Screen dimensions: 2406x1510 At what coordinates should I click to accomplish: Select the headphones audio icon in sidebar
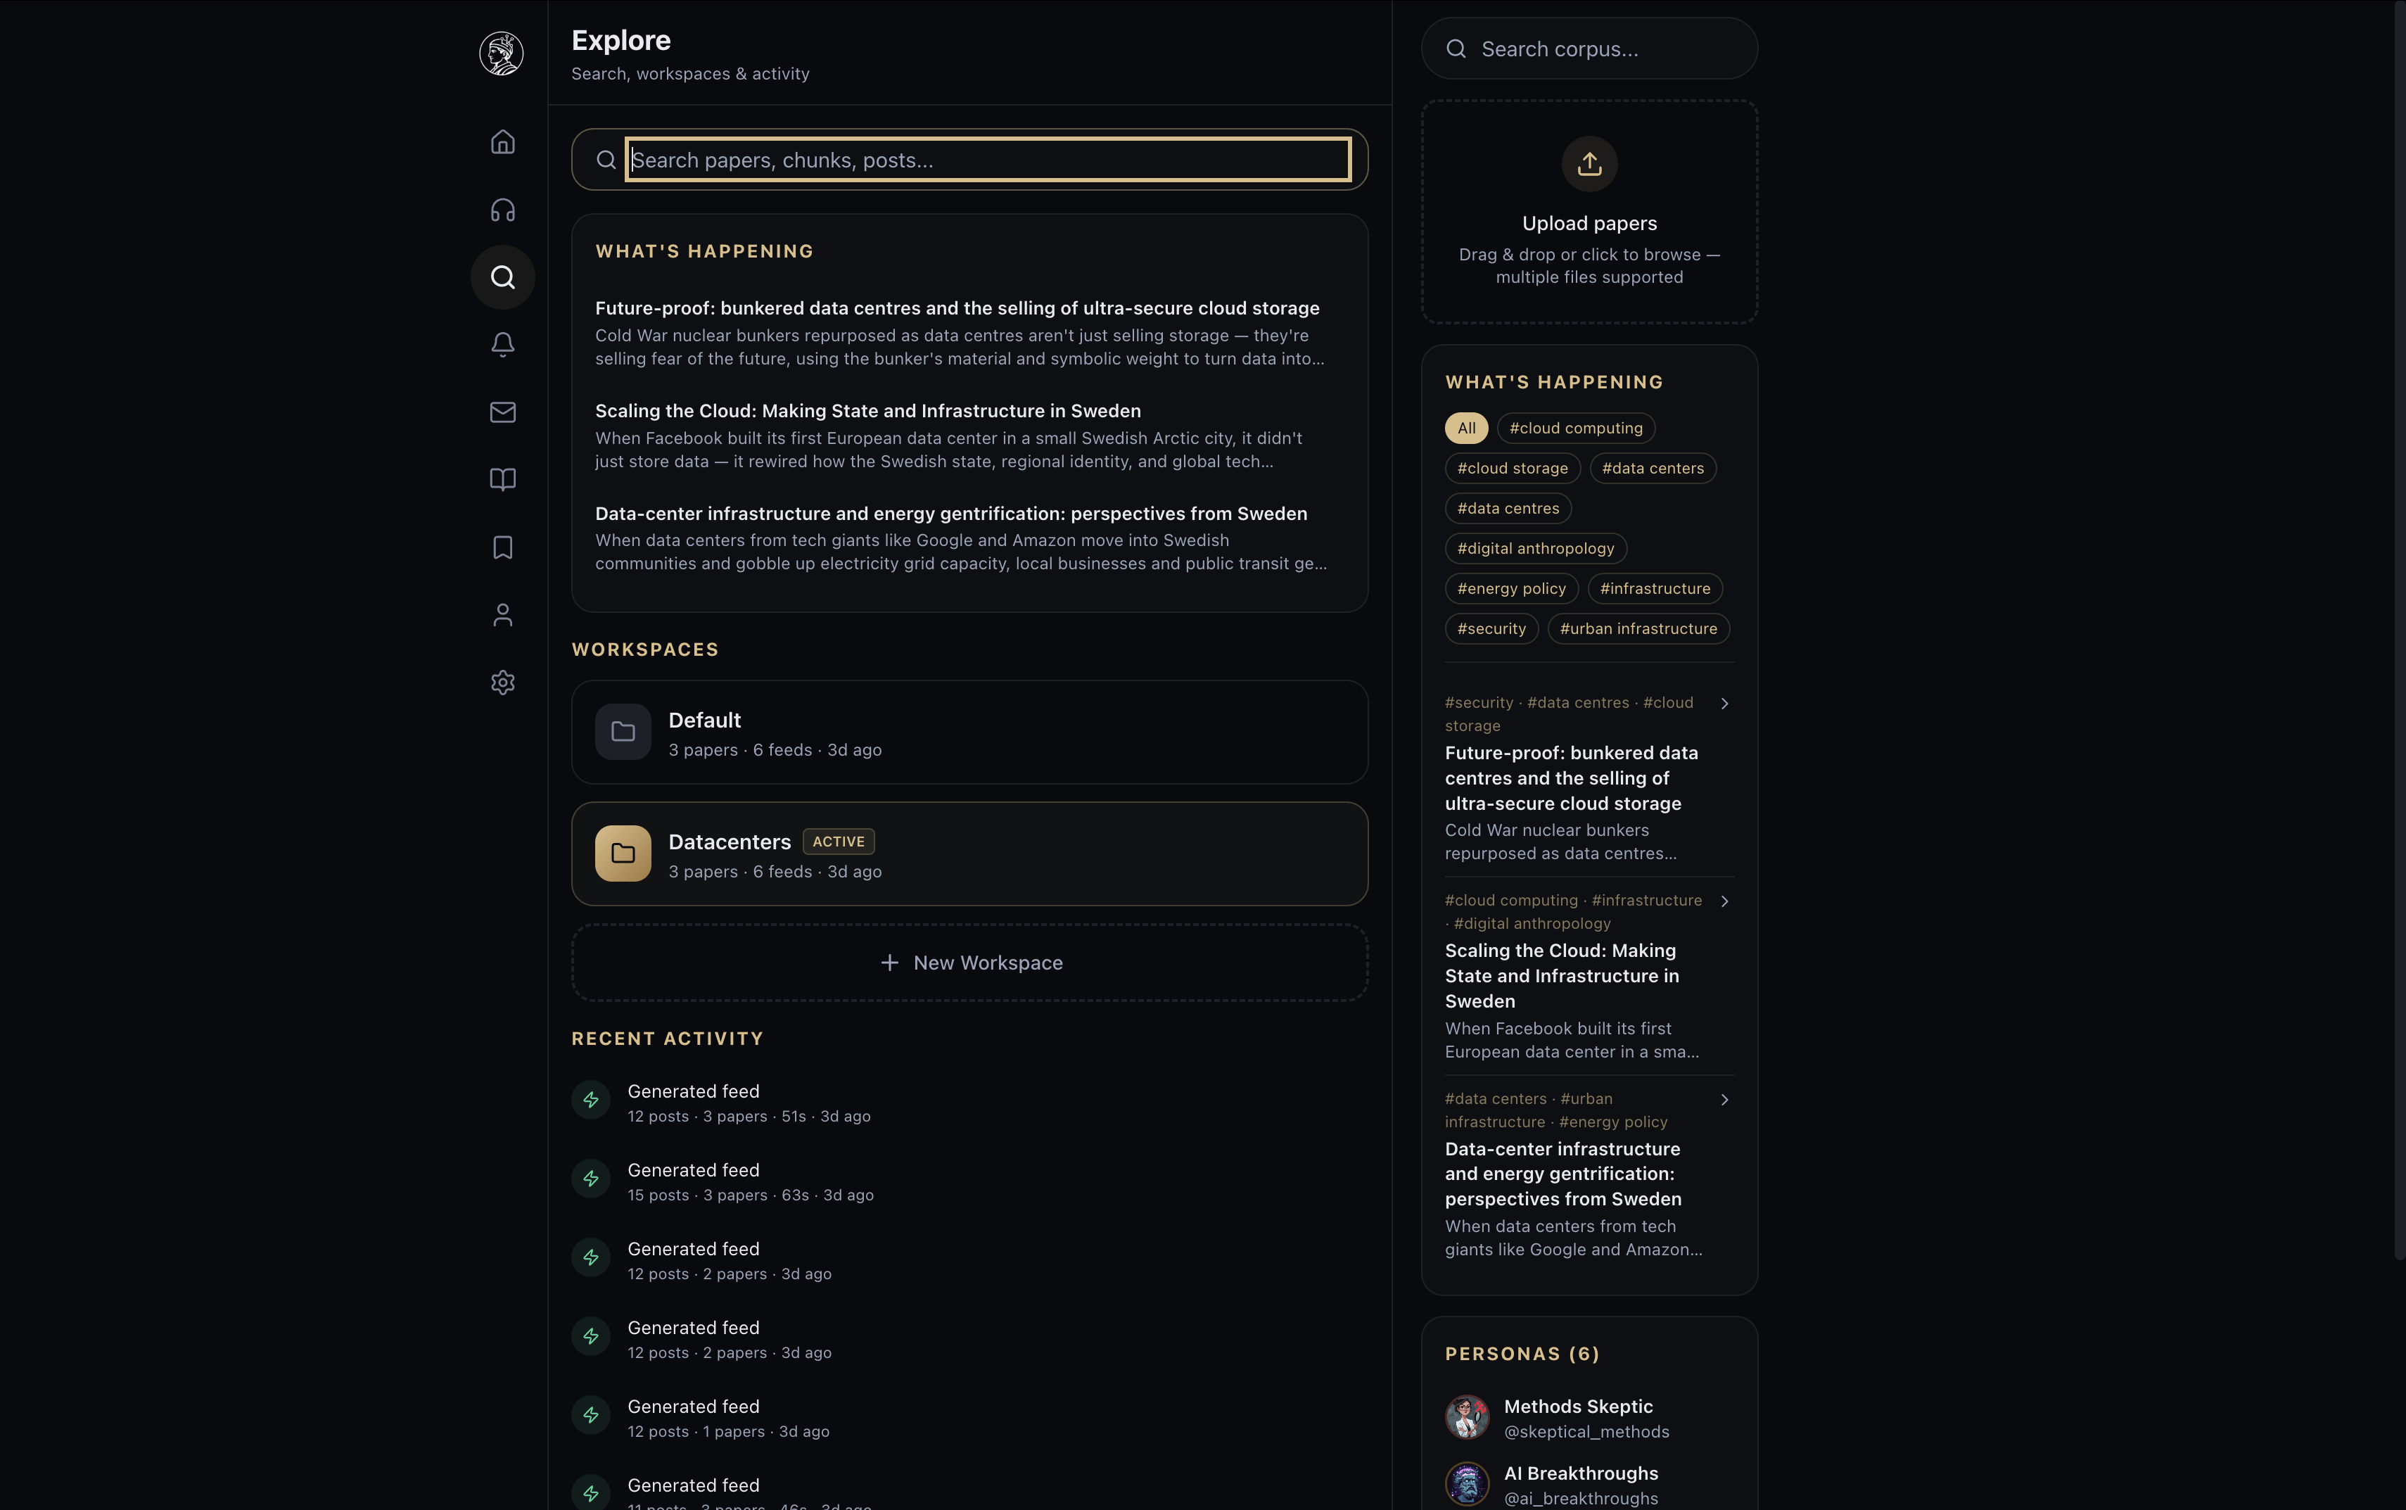point(502,209)
